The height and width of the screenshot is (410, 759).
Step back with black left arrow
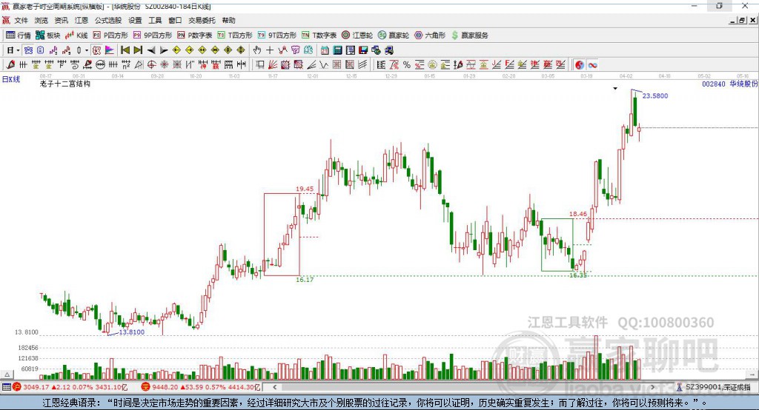[151, 50]
